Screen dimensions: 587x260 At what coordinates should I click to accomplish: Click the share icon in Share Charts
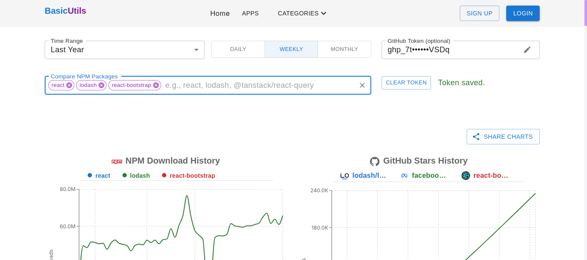point(476,137)
